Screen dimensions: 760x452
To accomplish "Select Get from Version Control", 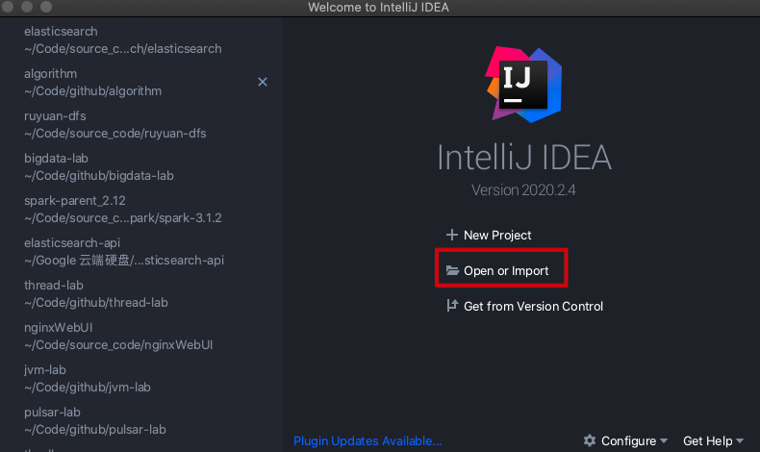I will (x=533, y=307).
